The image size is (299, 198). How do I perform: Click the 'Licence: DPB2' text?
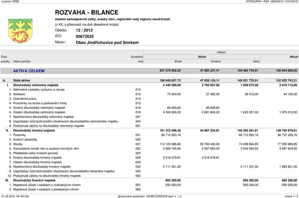point(10,1)
